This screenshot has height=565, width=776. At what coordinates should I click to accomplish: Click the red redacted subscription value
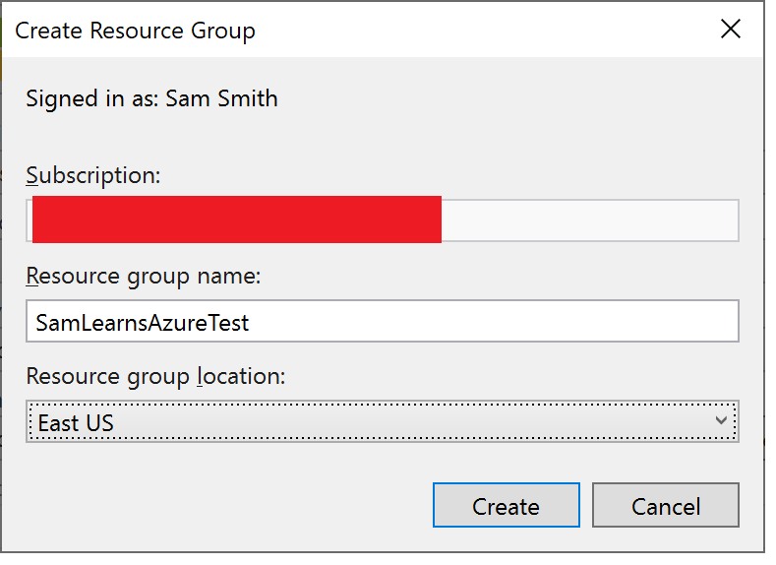[236, 220]
